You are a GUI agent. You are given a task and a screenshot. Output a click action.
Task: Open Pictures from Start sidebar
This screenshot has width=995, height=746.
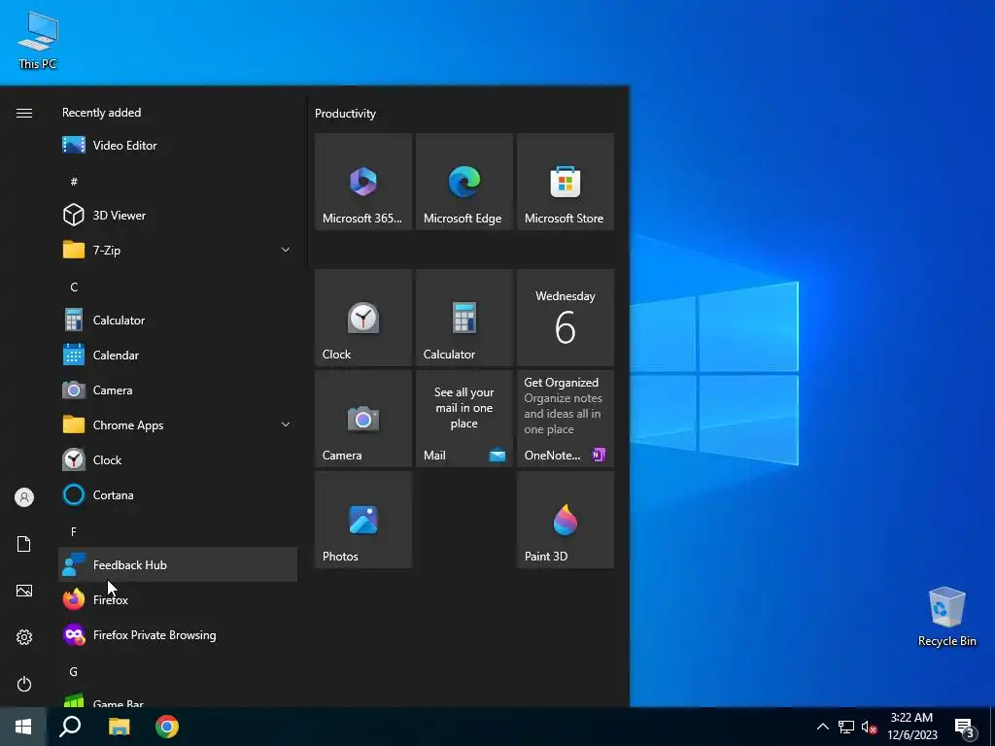[x=24, y=591]
